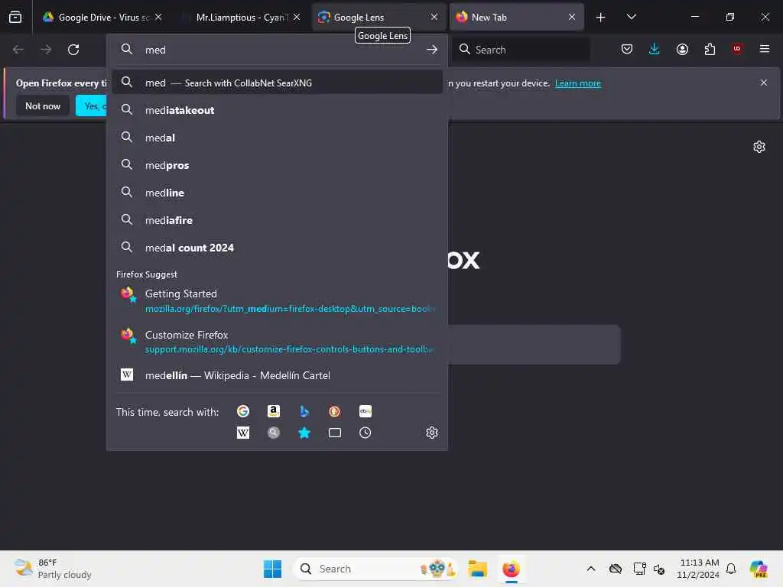Search history via clock icon
Viewport: 783px width, 587px height.
(365, 433)
